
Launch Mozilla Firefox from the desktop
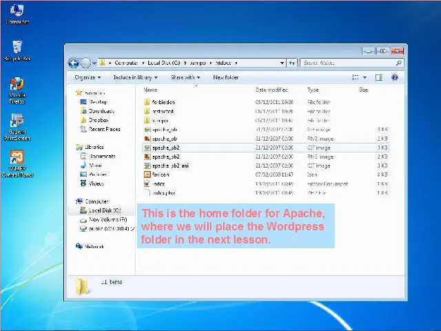[17, 90]
